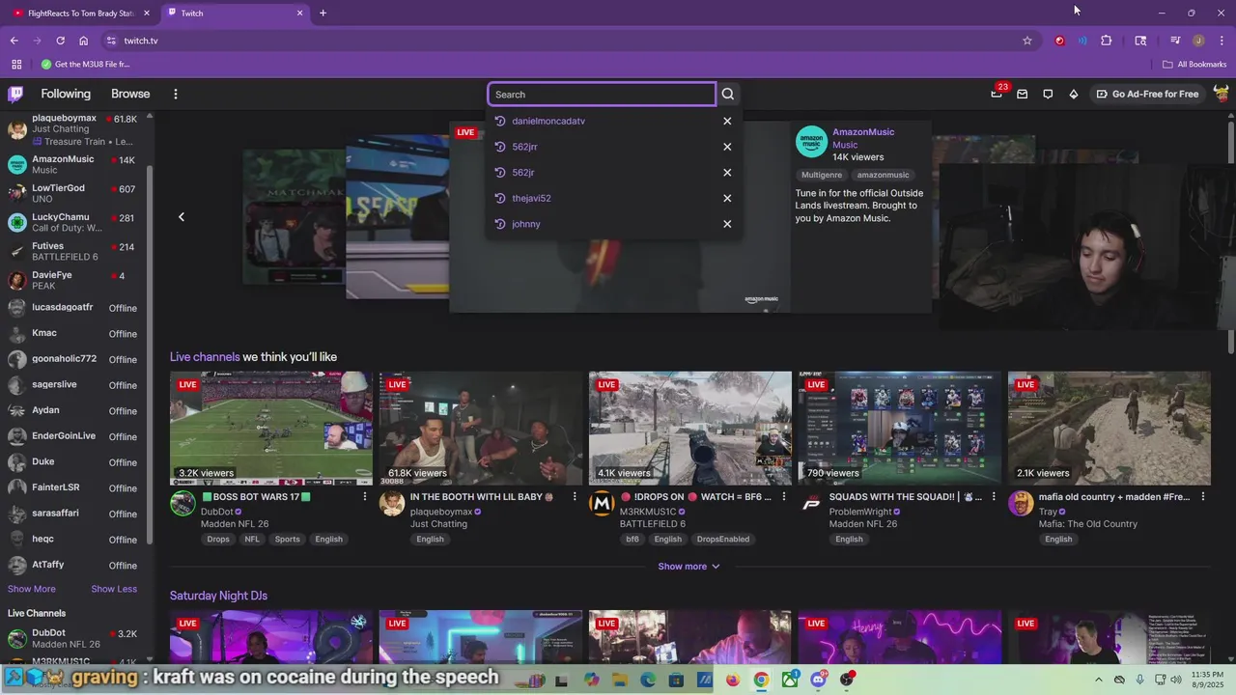
Task: Open options menu for IN THE BOOTH stream
Action: (x=575, y=497)
